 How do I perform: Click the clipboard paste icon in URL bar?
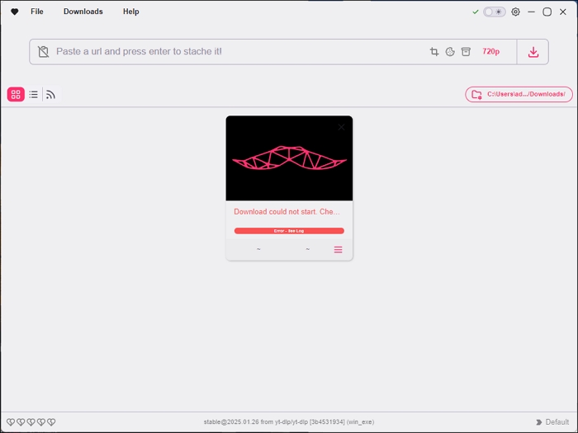click(44, 52)
